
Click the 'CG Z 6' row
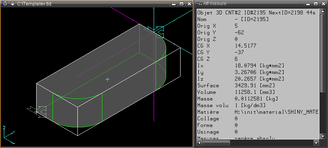(217, 59)
